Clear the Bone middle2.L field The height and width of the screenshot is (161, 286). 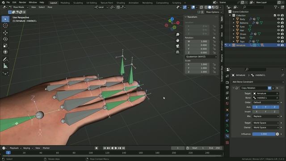tap(277, 98)
